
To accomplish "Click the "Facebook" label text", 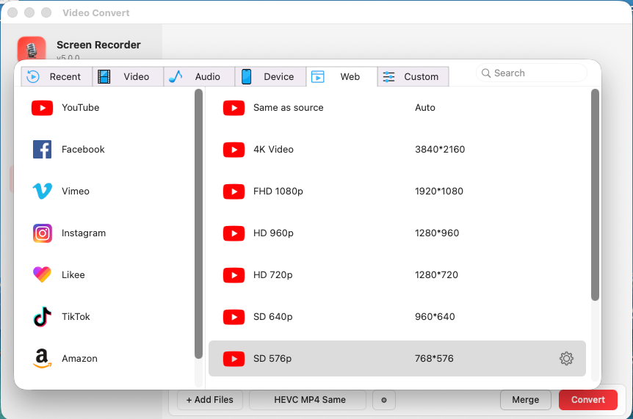I will tap(83, 150).
